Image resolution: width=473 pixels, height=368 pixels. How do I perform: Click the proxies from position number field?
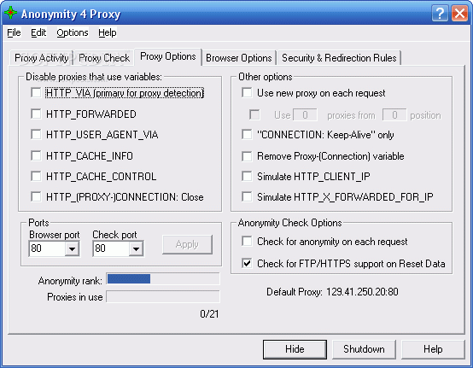(394, 115)
